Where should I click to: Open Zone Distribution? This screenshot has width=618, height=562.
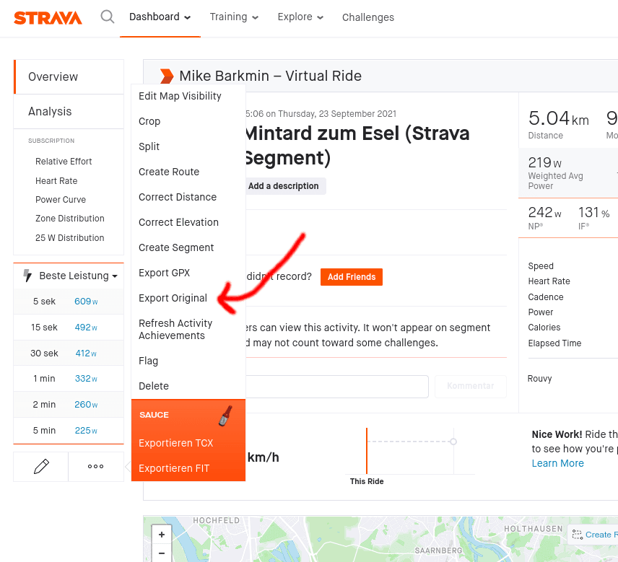pyautogui.click(x=70, y=219)
